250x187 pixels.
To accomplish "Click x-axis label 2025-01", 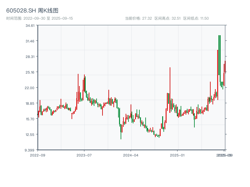I will tap(177, 155).
